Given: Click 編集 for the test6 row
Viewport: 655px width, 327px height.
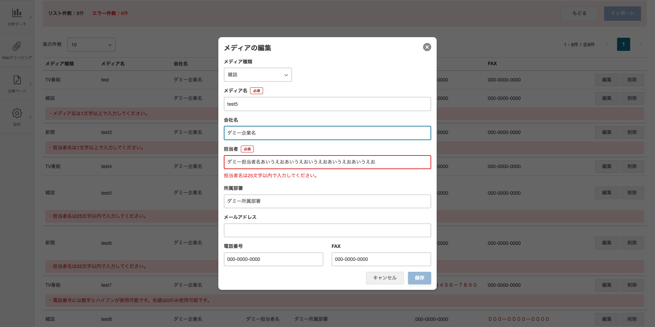Looking at the screenshot, I should tap(607, 243).
